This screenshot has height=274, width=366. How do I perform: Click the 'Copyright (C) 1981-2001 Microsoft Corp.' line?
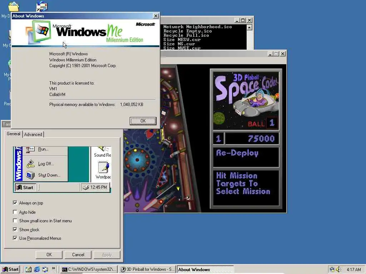click(83, 66)
